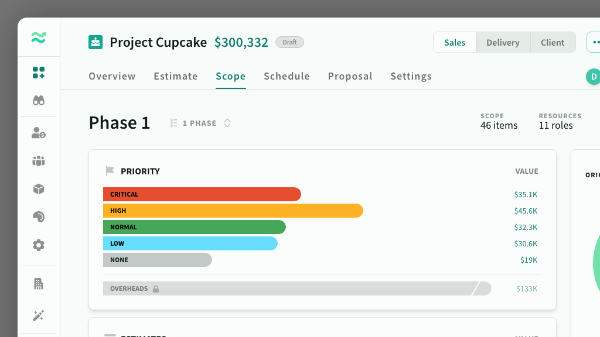Click the Draft status badge
The width and height of the screenshot is (600, 337).
[x=289, y=42]
